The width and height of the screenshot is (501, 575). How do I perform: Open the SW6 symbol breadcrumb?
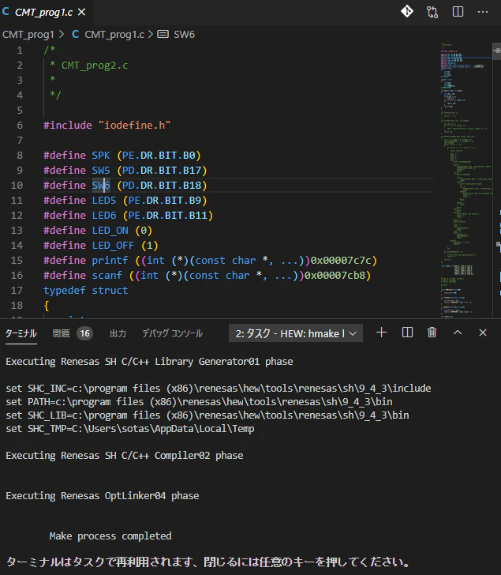(184, 35)
